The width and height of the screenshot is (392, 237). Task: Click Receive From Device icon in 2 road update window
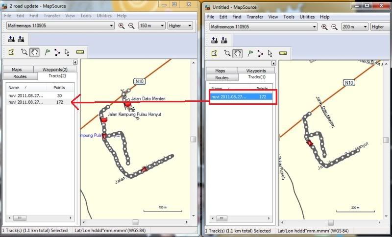point(21,39)
